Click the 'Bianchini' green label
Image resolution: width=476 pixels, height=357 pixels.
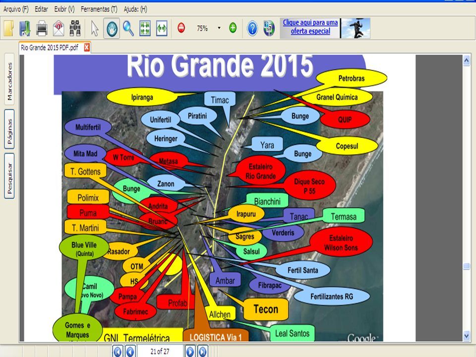click(267, 201)
